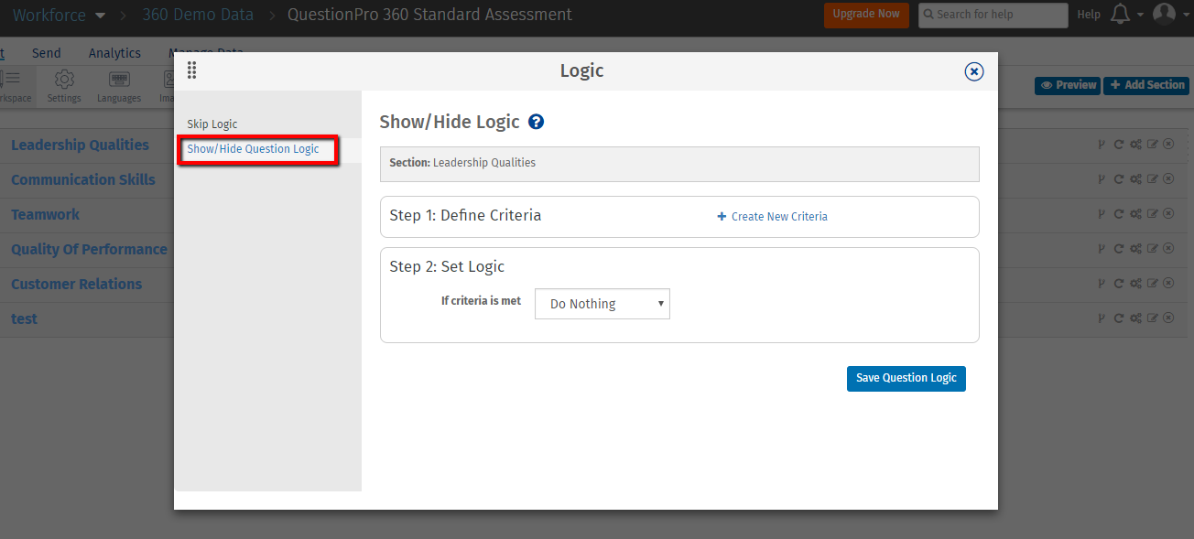This screenshot has width=1194, height=539.
Task: Click the edit icon for Leadership Qualities row
Action: [x=1153, y=145]
